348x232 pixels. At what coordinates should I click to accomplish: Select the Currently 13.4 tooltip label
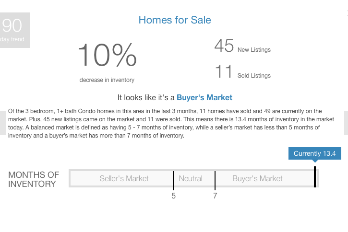(315, 153)
